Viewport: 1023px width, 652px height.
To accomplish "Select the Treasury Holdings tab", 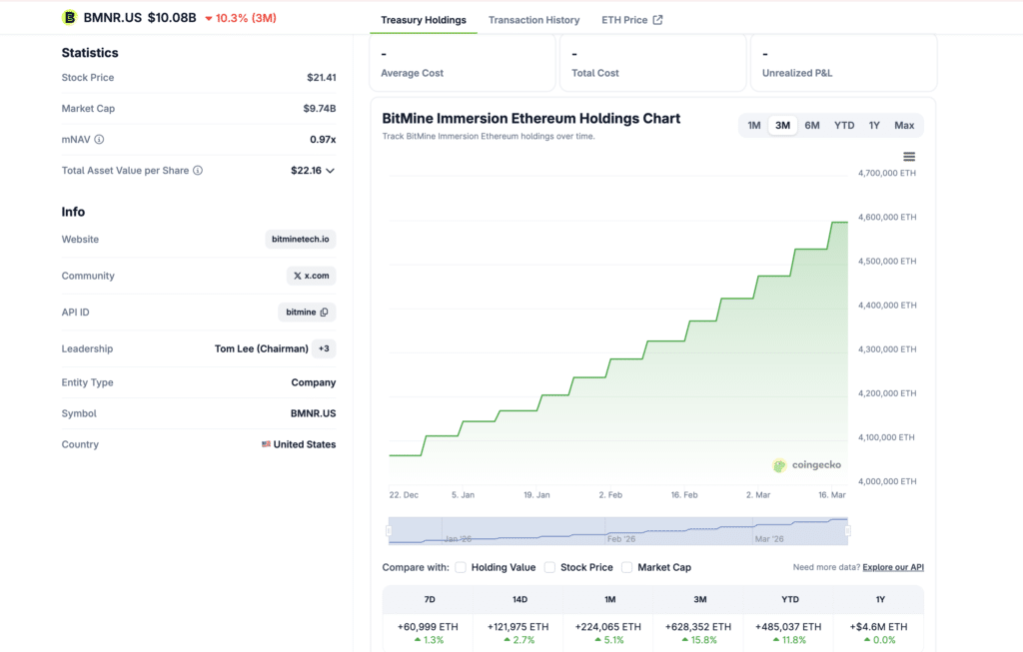I will click(x=423, y=19).
